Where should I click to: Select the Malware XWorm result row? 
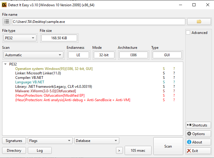[45, 91]
